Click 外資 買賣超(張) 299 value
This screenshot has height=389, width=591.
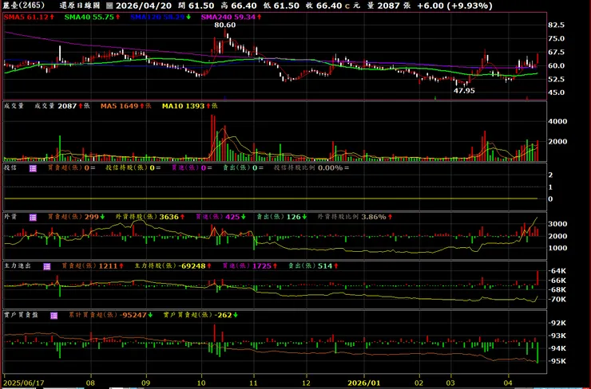[77, 217]
